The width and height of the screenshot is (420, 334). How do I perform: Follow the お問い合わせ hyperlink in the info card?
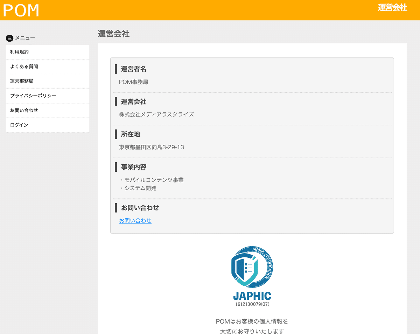pos(135,221)
